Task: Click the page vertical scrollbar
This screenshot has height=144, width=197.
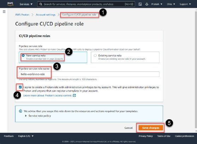Action: coord(196,70)
